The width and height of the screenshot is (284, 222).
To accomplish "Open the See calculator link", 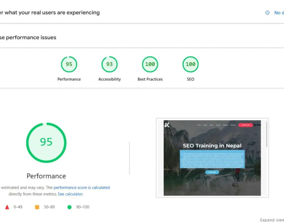I will [70, 194].
